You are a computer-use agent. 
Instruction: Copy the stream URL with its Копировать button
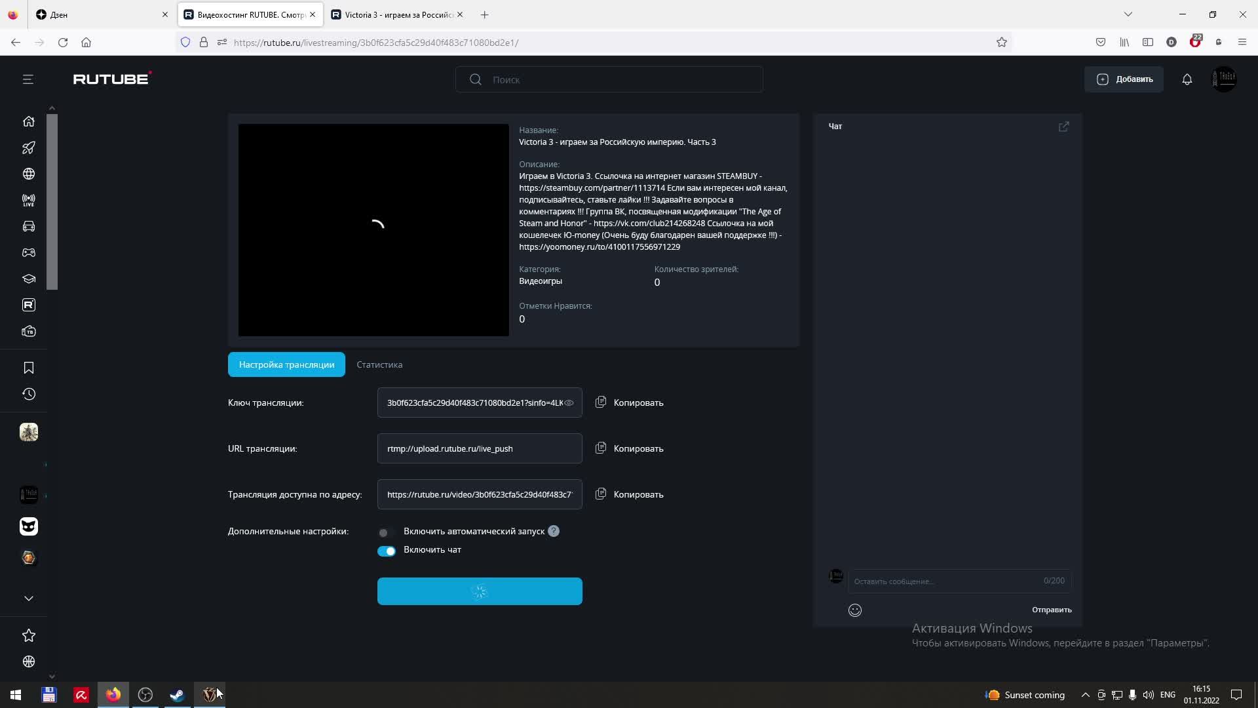tap(629, 449)
